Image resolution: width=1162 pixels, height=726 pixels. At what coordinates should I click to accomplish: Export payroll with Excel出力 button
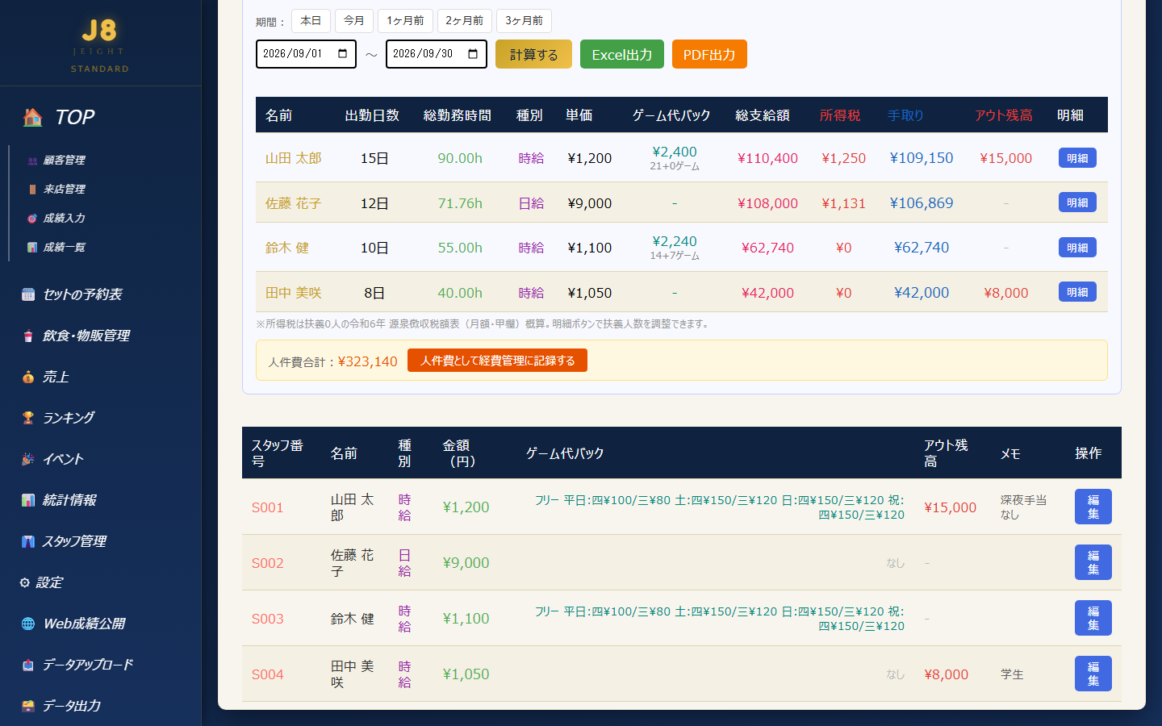click(x=622, y=54)
